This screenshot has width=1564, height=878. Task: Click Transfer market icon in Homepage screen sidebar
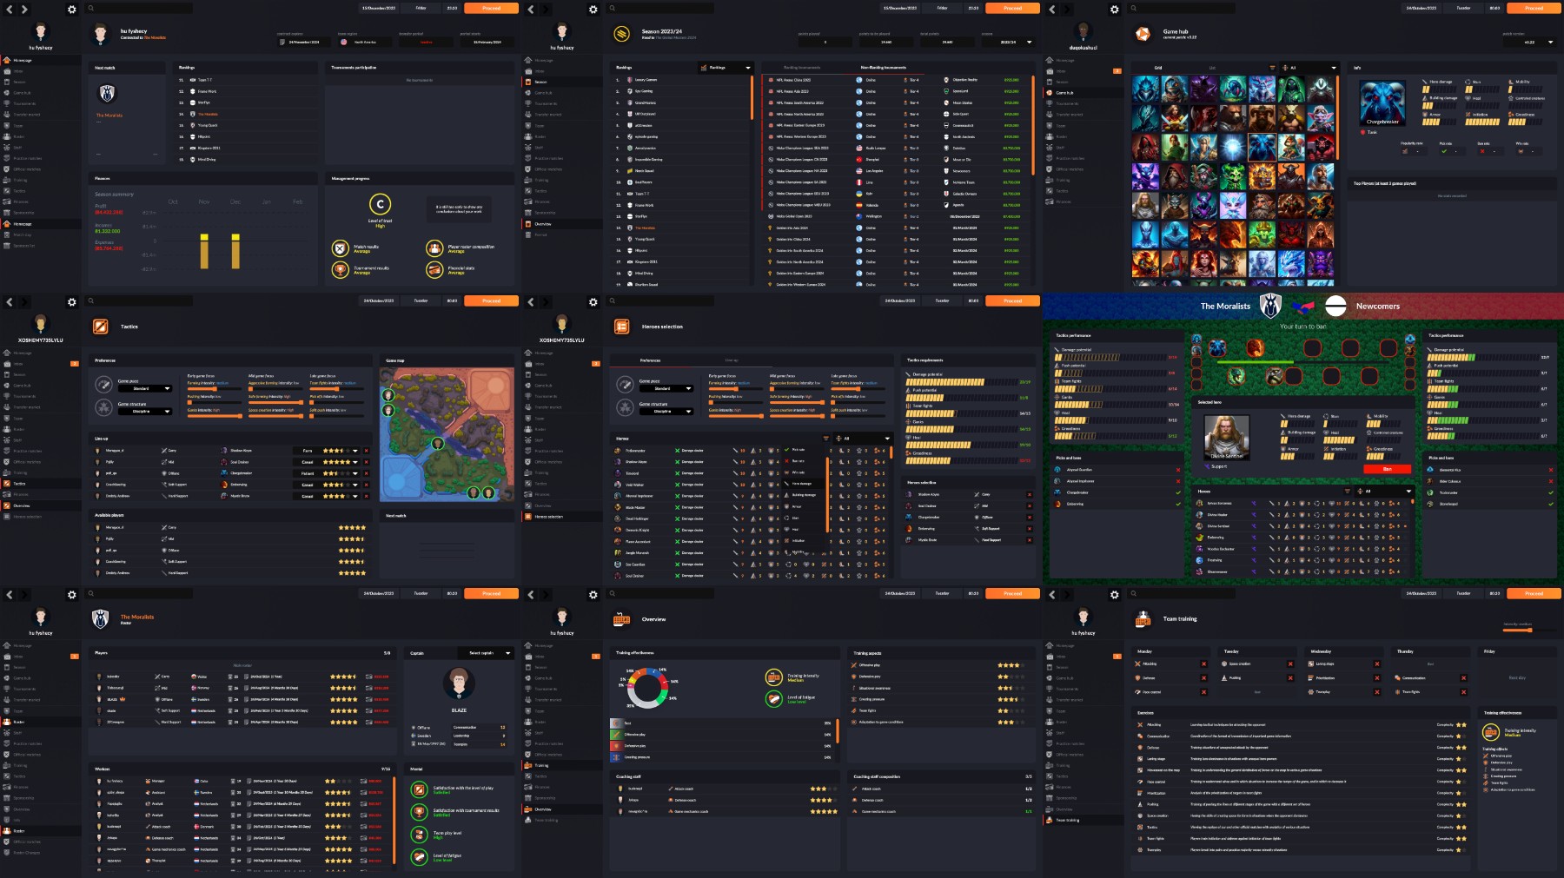point(7,115)
